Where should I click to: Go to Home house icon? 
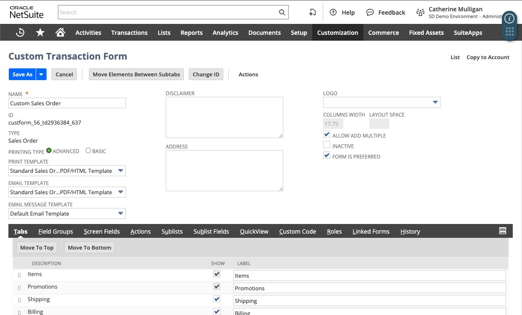pos(60,32)
